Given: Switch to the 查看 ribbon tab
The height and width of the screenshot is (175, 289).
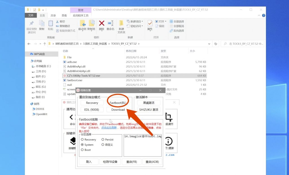Looking at the screenshot, I should pos(64,16).
